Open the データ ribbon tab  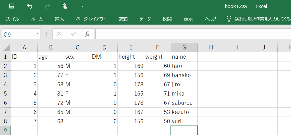coord(145,19)
